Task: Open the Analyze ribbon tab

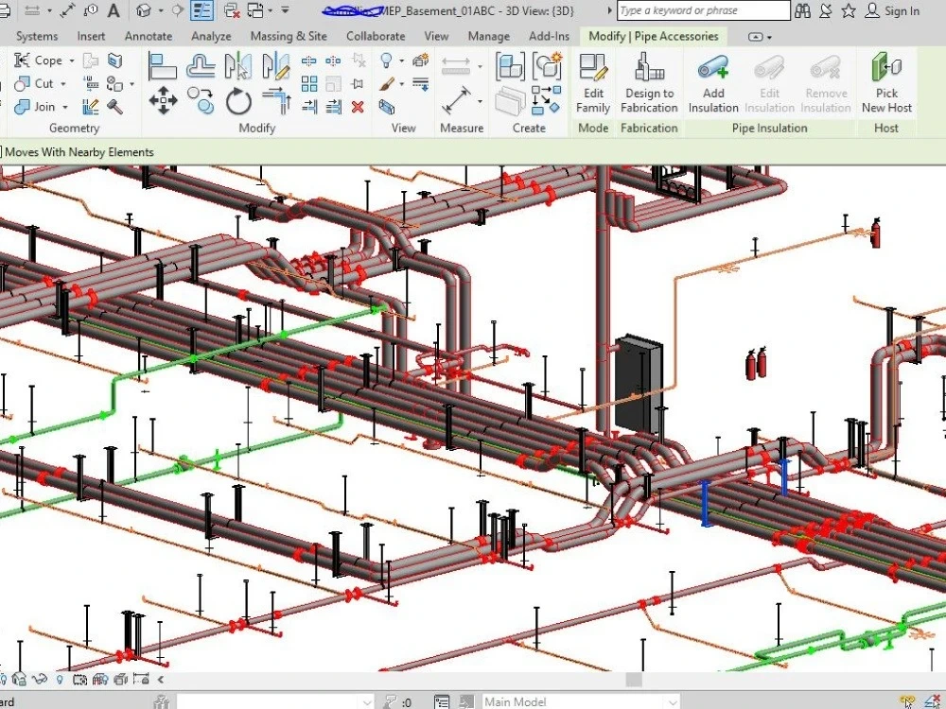Action: (211, 36)
